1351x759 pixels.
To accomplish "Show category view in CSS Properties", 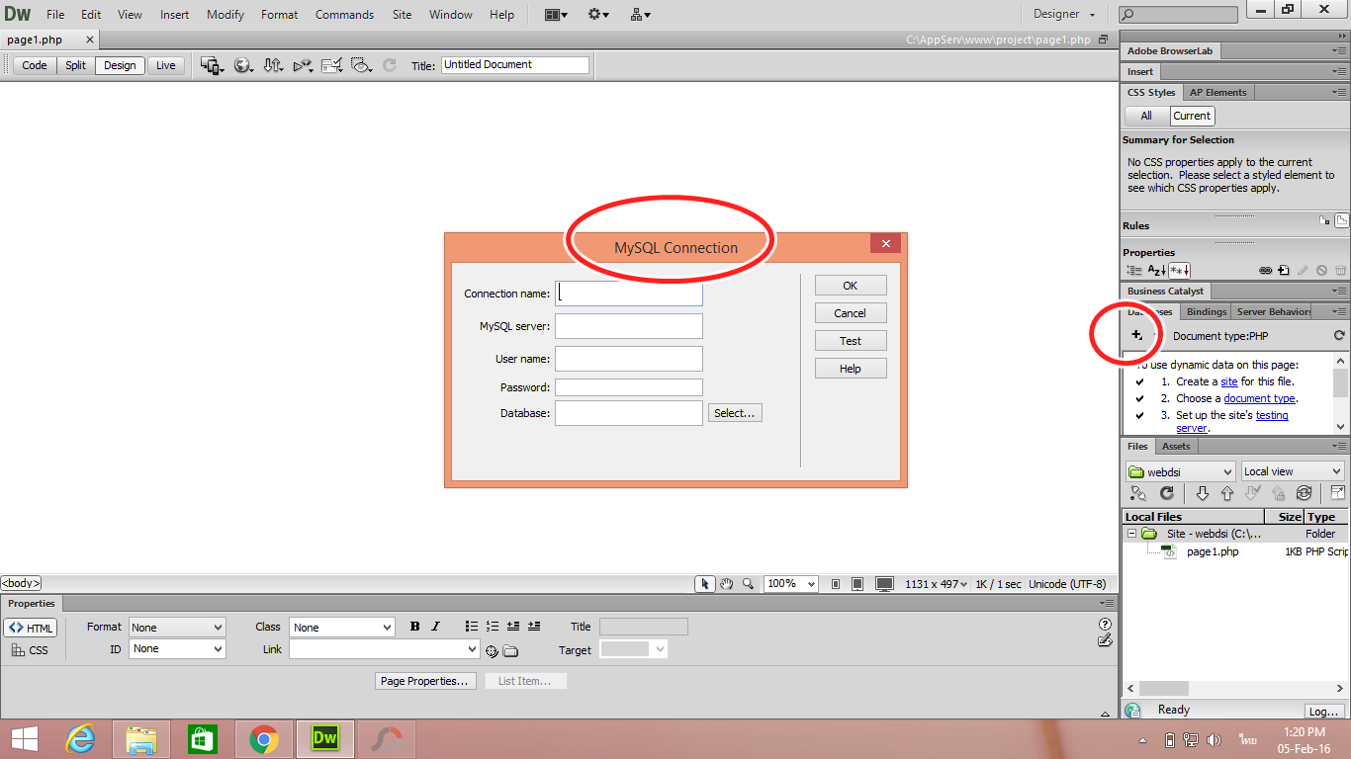I will point(1133,270).
